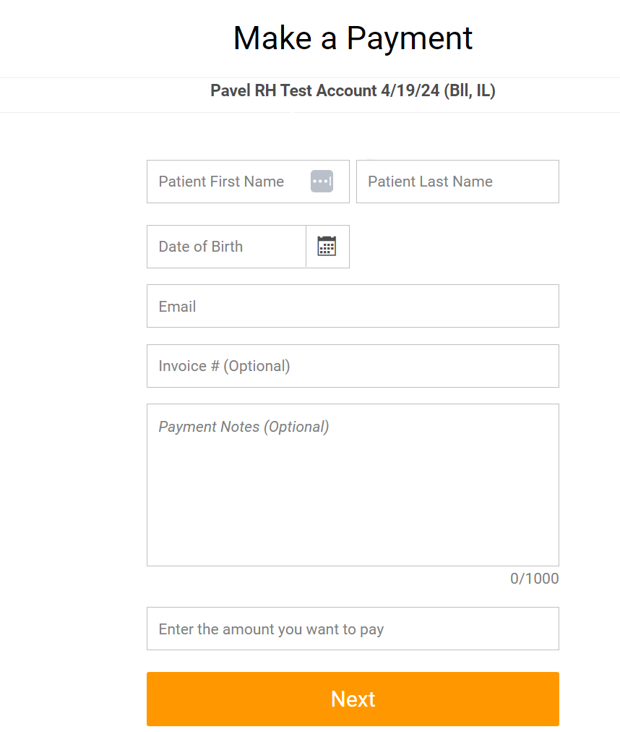Click the Payment Notes (Optional) placeholder text
This screenshot has height=732, width=620.
[x=244, y=427]
